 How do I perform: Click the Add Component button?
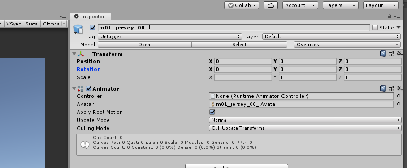coord(237,166)
